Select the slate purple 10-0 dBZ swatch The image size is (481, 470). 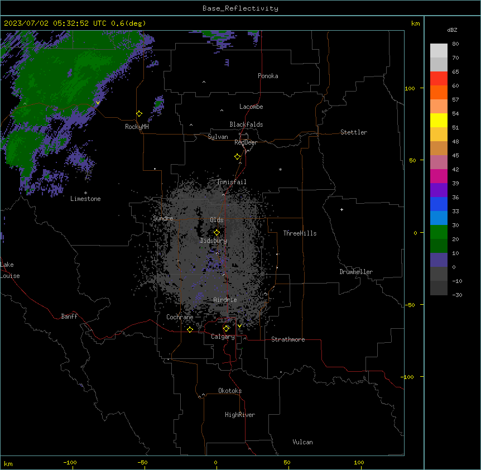tap(439, 260)
